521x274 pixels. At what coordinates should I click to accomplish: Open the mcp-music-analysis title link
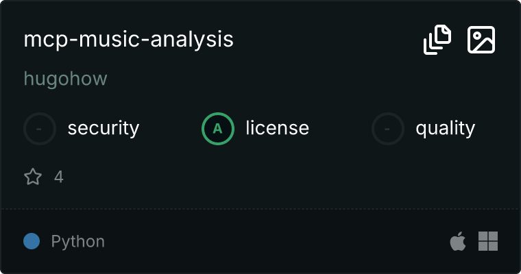(x=129, y=40)
